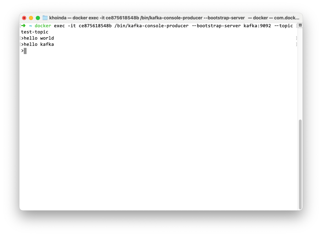
Task: Click the folder proxy icon in title bar
Action: click(x=45, y=18)
